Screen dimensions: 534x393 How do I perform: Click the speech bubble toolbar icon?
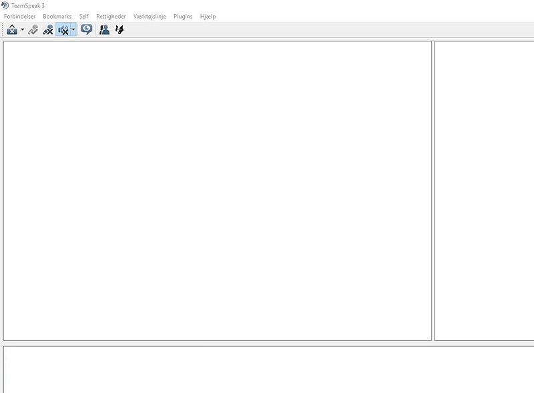[87, 29]
